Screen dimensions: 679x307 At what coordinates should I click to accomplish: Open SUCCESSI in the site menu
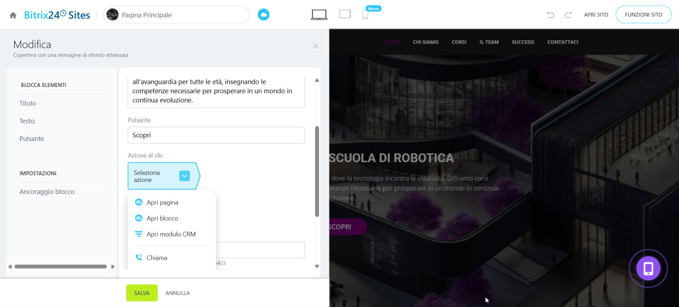click(523, 42)
